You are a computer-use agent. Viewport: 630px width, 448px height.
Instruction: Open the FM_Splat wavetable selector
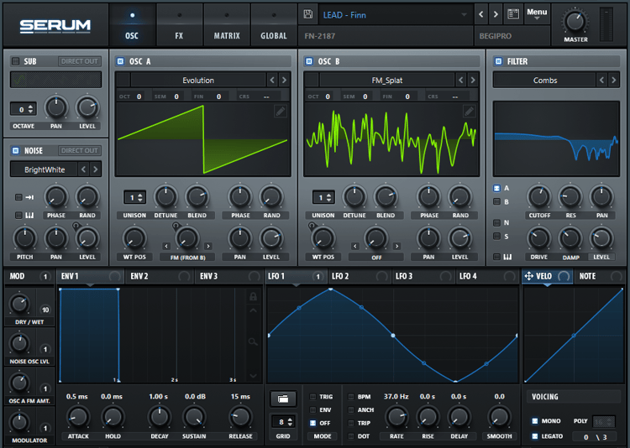pos(387,80)
